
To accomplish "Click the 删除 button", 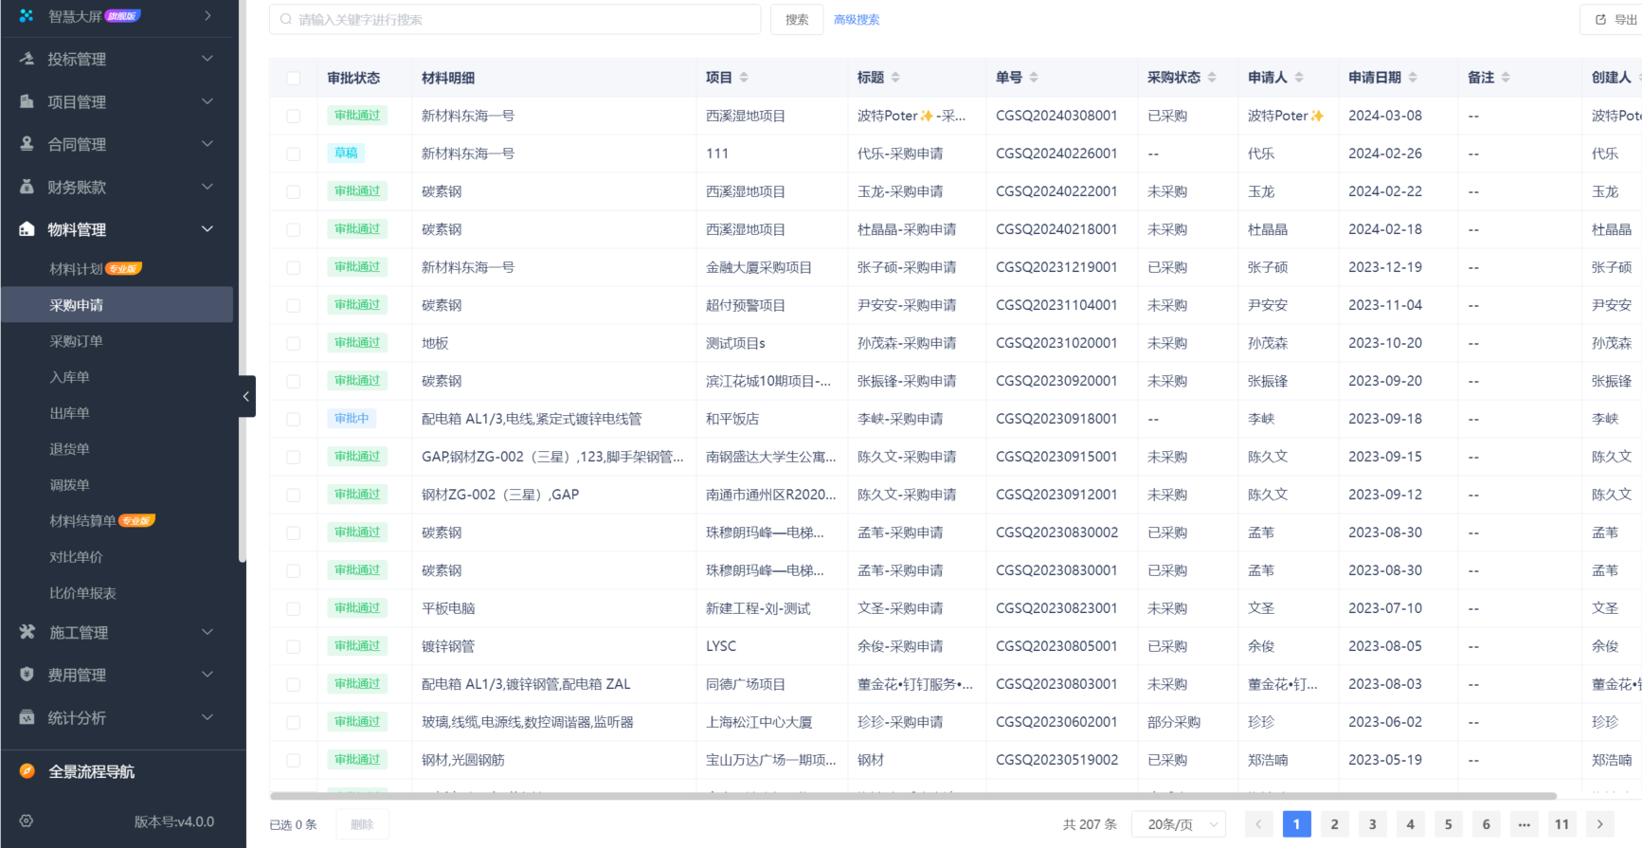I will (x=362, y=824).
